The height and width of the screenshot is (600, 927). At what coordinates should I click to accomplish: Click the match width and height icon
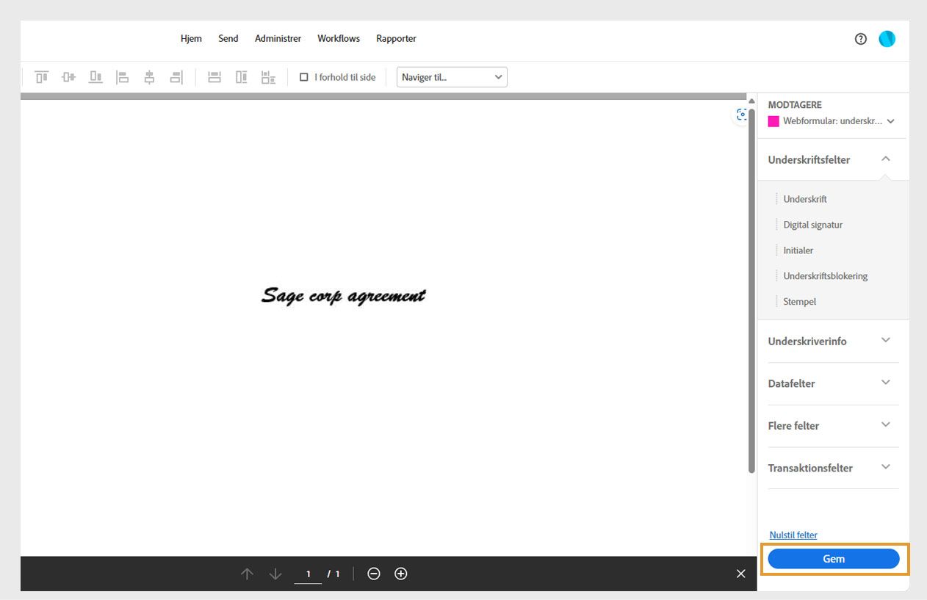click(269, 77)
